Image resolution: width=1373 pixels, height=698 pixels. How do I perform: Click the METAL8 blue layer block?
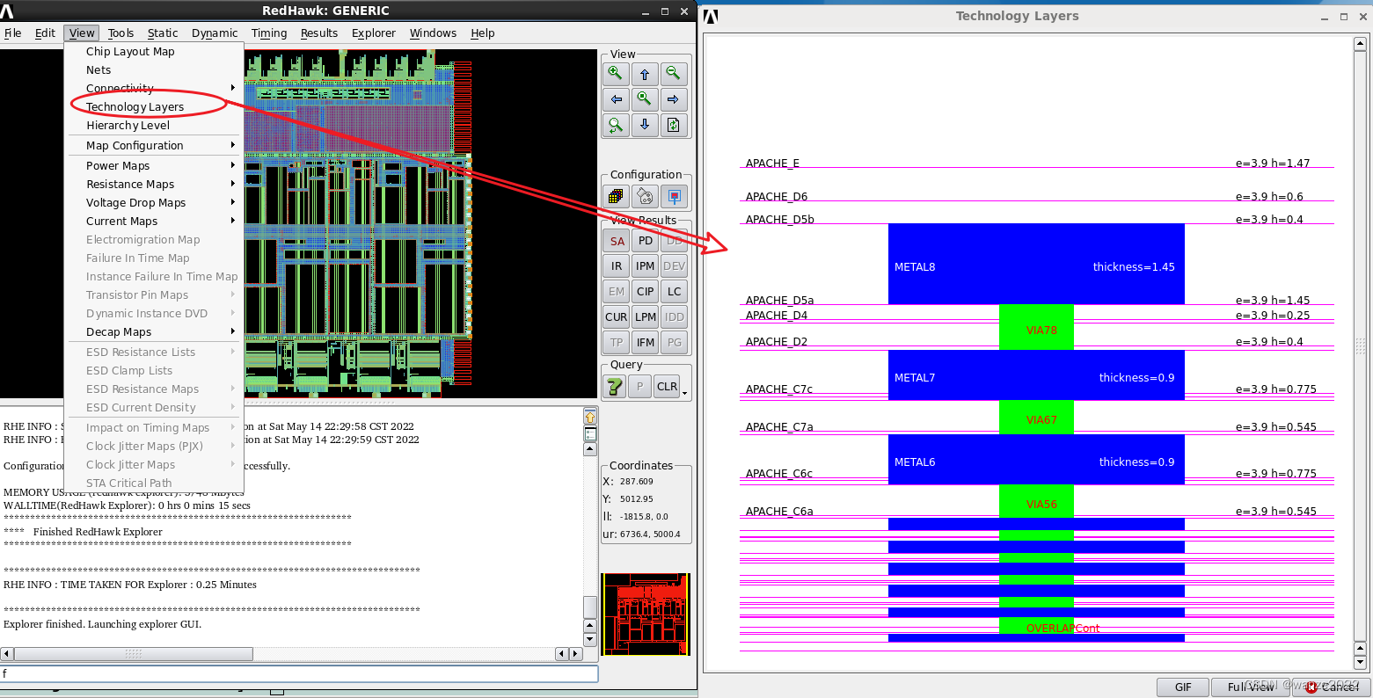(1036, 264)
